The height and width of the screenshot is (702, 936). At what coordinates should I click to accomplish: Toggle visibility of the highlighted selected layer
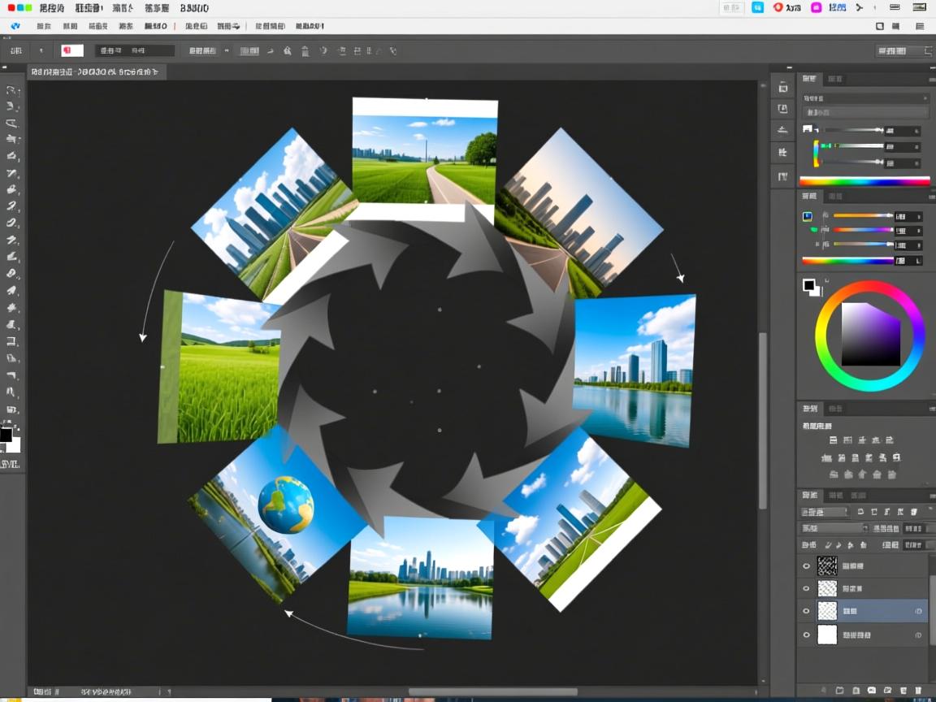click(806, 611)
